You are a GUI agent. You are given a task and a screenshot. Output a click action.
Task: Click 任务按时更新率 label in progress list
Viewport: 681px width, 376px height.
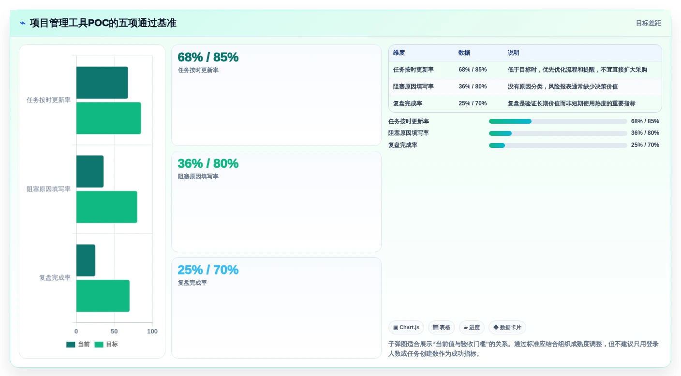[x=409, y=121]
